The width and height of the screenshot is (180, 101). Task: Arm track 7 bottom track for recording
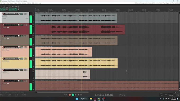click(x=3, y=81)
